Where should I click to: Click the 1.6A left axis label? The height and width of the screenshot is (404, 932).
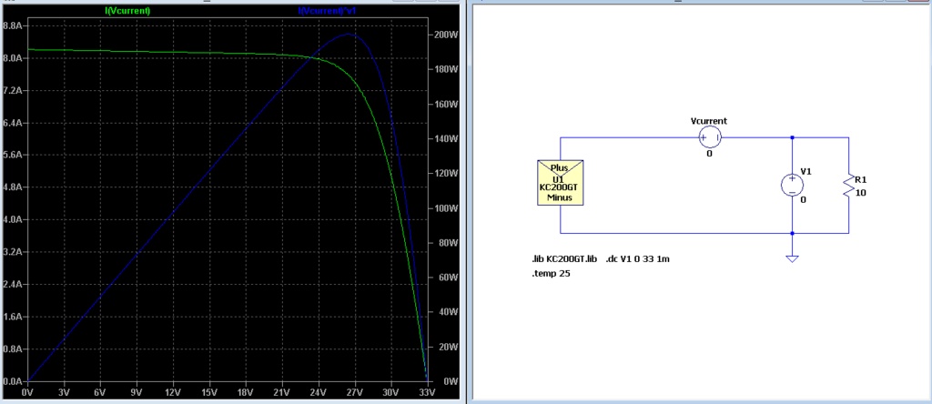coord(13,317)
